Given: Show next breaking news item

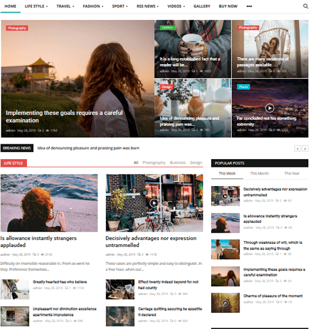Looking at the screenshot, I should tap(305, 148).
